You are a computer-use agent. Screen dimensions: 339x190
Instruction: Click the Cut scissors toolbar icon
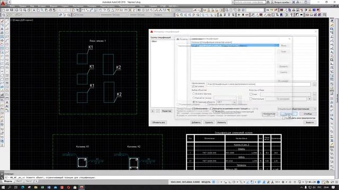tap(34, 10)
